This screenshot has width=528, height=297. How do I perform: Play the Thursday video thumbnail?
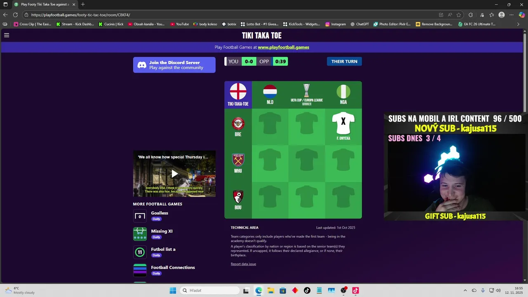(174, 174)
